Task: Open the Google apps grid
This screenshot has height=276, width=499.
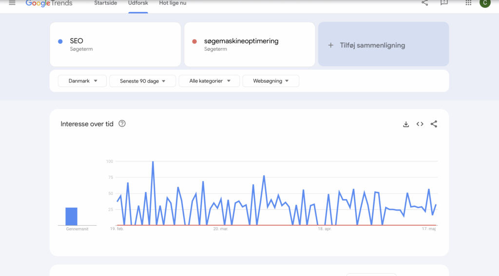Action: pos(468,3)
